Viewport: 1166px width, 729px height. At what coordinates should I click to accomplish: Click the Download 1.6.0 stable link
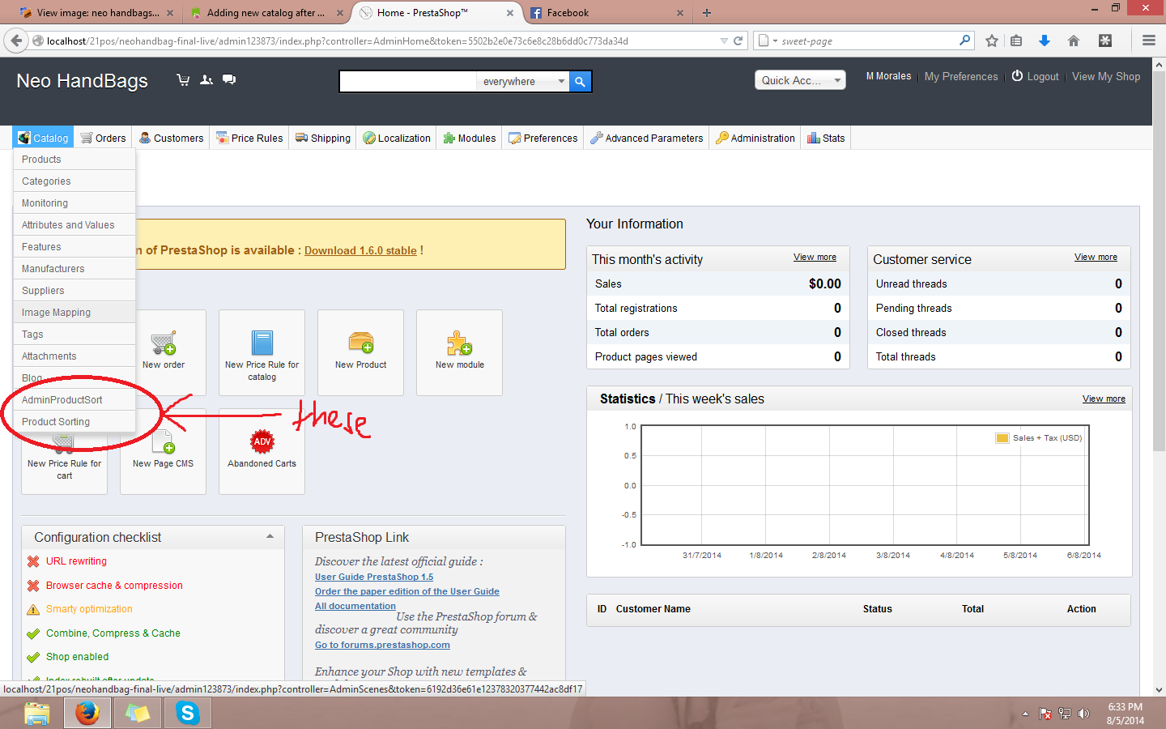tap(360, 251)
